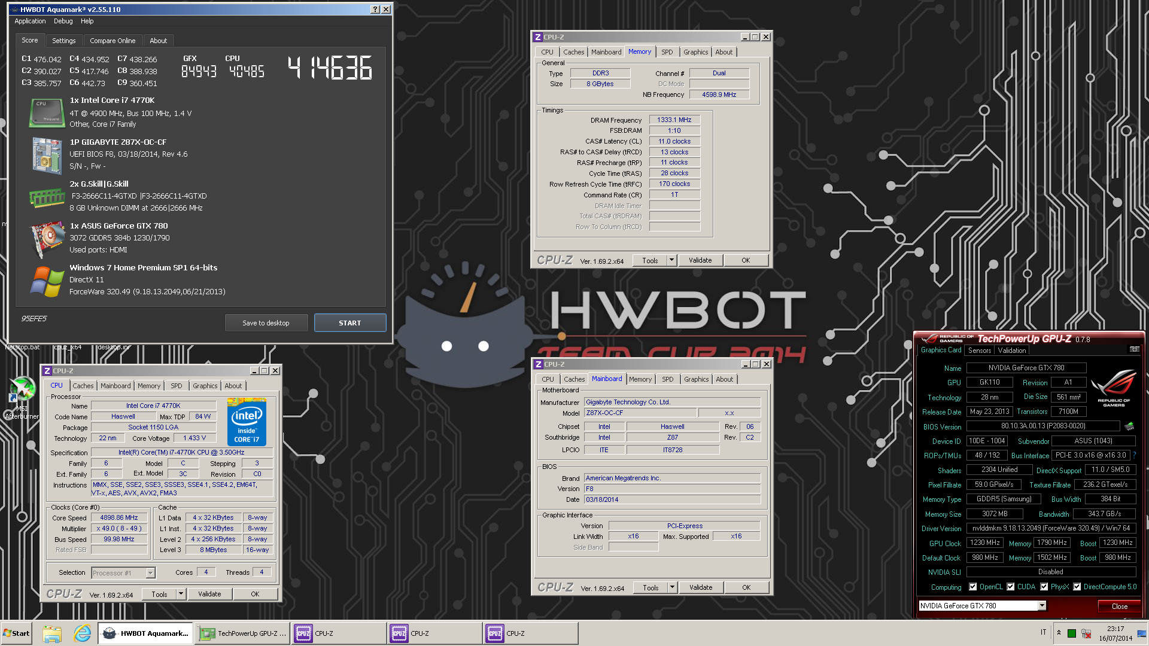Open Tools dropdown arrow in CPU-Z CPU window
The image size is (1149, 646).
181,594
